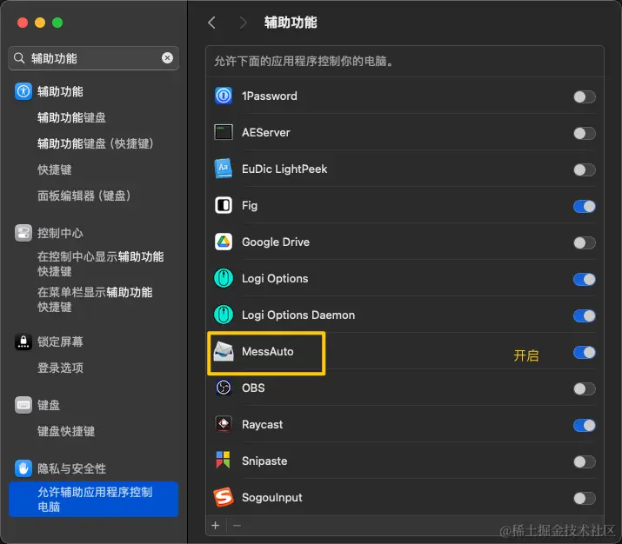This screenshot has height=544, width=622.
Task: Add an app with the plus button
Action: coord(216,526)
